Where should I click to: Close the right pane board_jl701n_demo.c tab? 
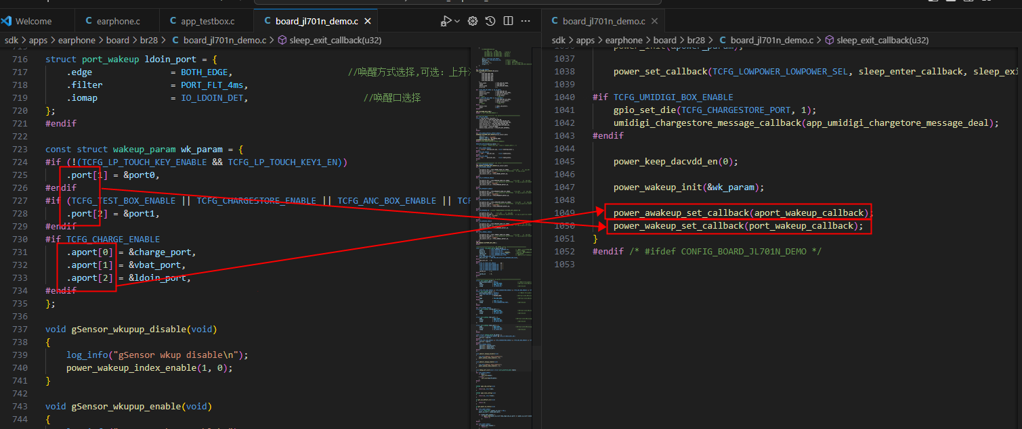click(x=655, y=22)
